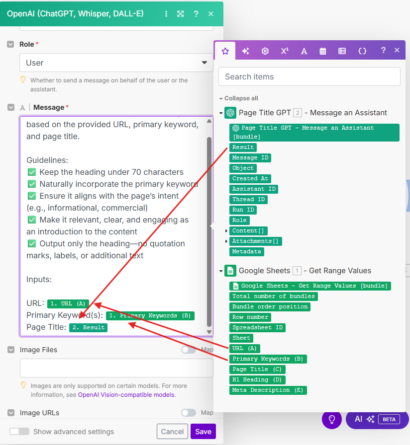Screen dimensions: 410x445
Task: Open help in the mapping panel
Action: click(383, 50)
